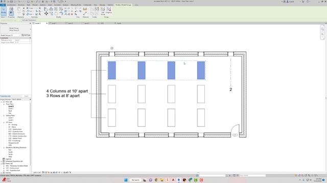Select West elevation in Project Browser

click(x=10, y=157)
